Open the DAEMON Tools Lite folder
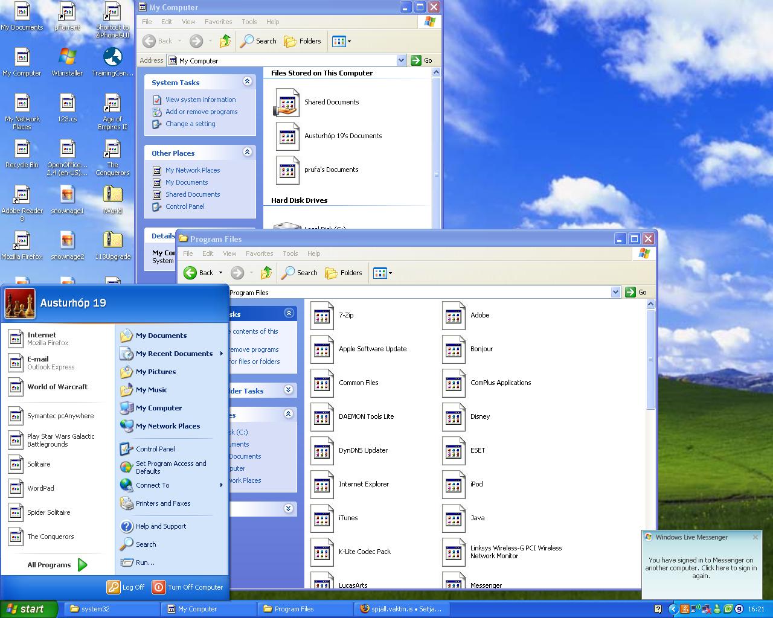This screenshot has height=618, width=773. point(322,416)
